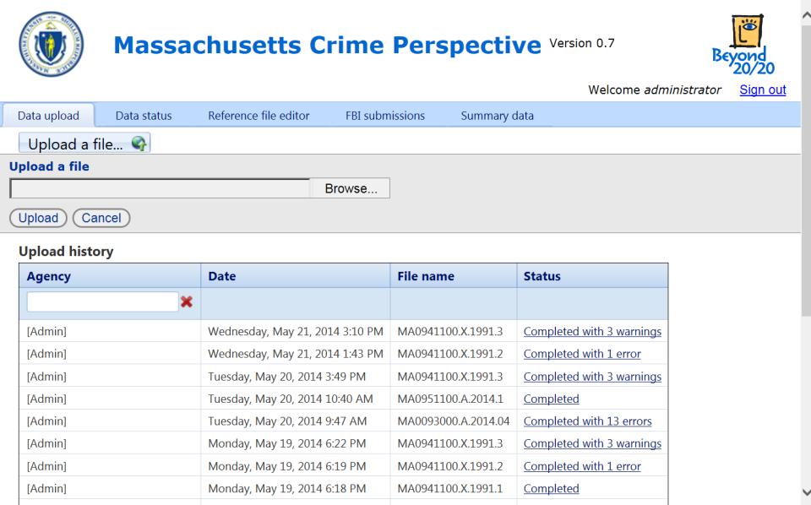Click the Massachusetts state seal logo
Viewport: 811px width, 505px height.
51,45
